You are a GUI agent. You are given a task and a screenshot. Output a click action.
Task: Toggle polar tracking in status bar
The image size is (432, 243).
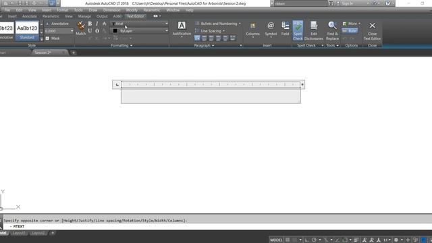click(314, 240)
